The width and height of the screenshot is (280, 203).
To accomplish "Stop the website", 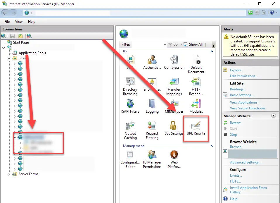I will click(234, 135).
